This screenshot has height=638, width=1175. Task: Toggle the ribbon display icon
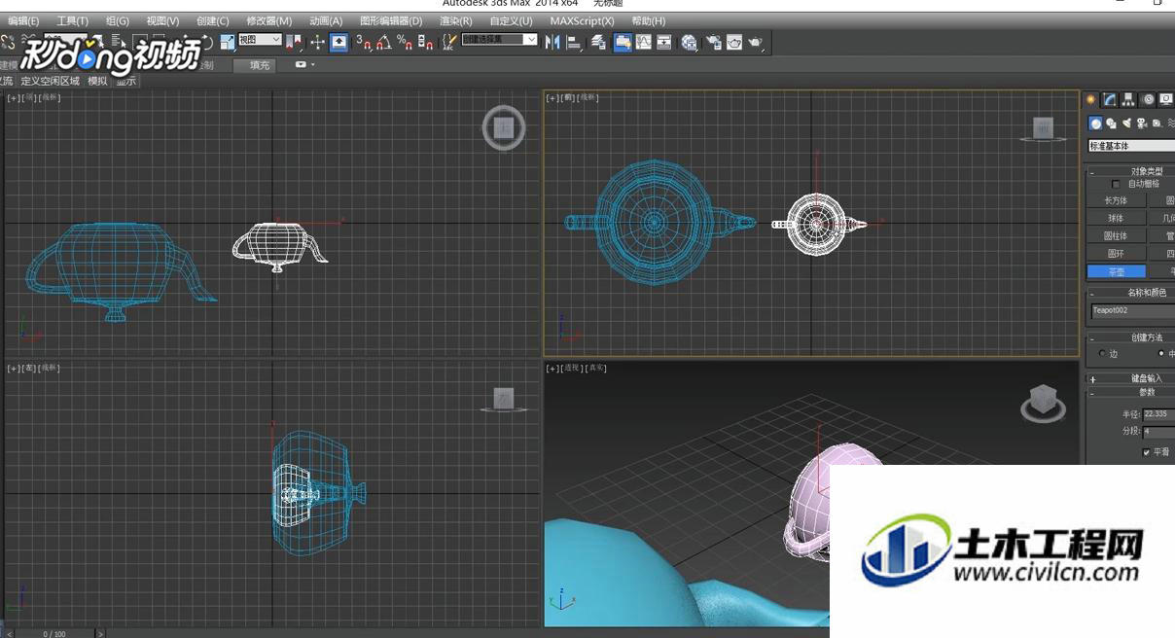click(x=622, y=42)
